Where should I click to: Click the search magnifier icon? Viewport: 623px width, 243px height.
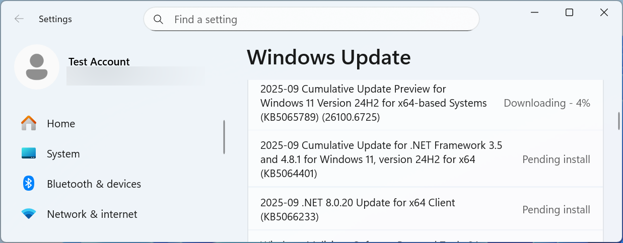pyautogui.click(x=158, y=20)
